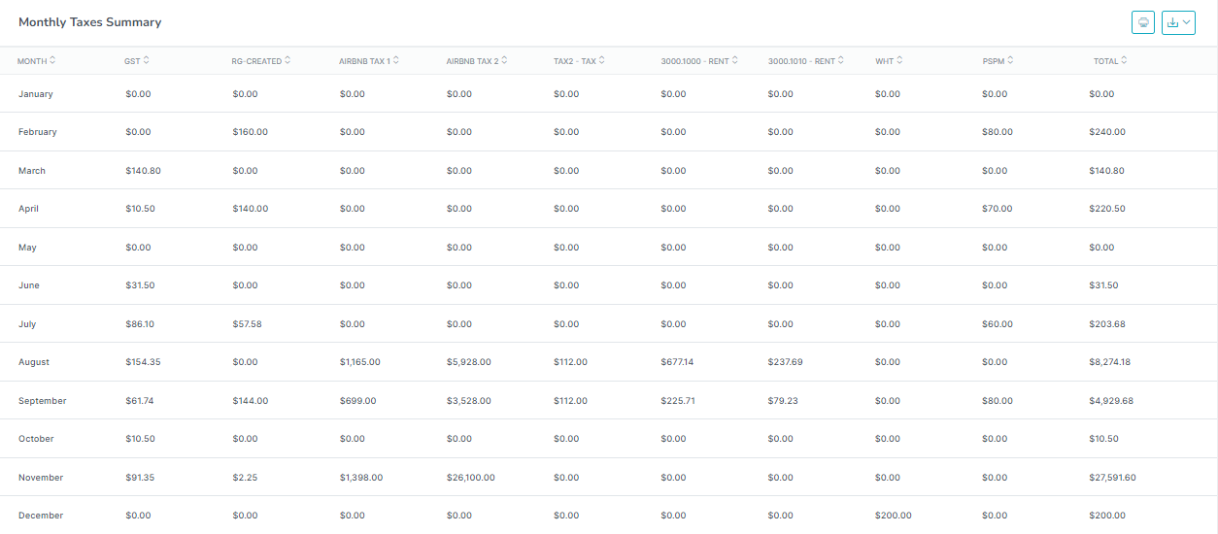Image resolution: width=1218 pixels, height=534 pixels.
Task: Click Monthly Taxes Summary heading
Action: click(x=90, y=21)
